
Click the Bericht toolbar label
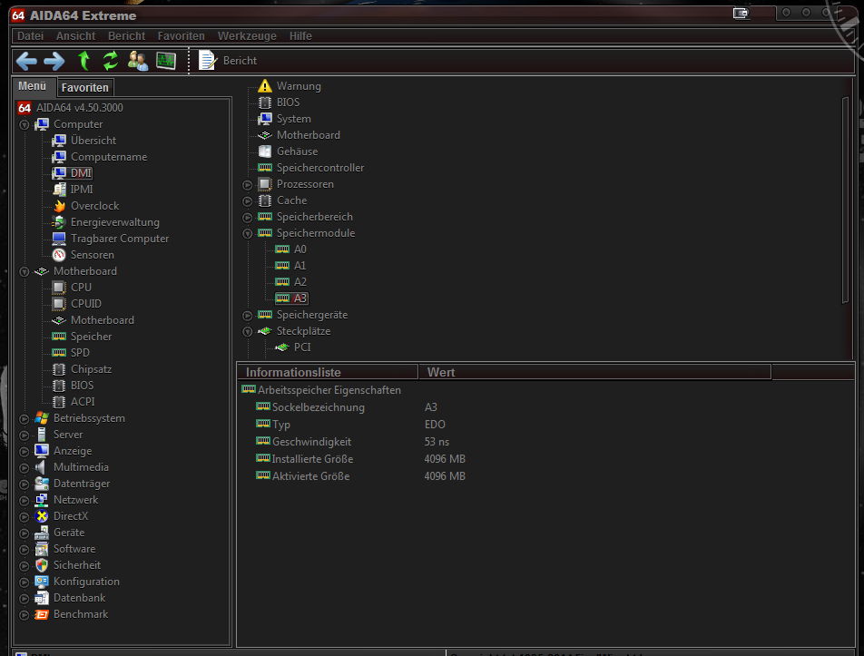pos(240,61)
